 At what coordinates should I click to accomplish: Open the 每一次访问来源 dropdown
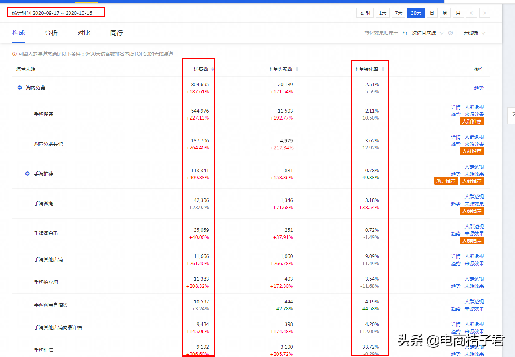pyautogui.click(x=423, y=33)
